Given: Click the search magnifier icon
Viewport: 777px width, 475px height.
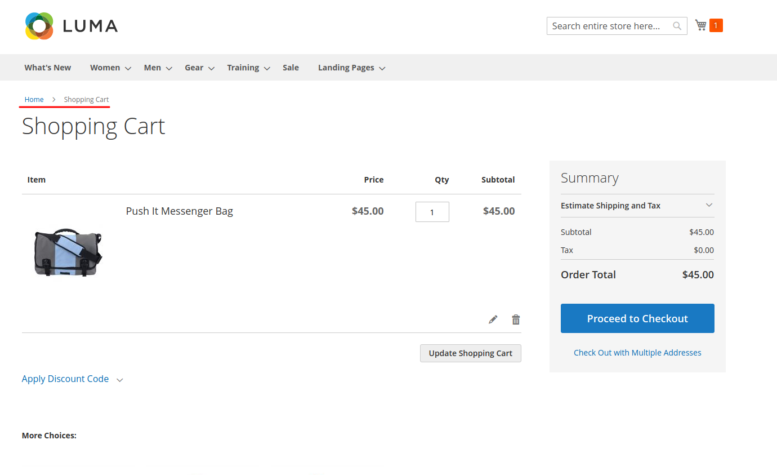Looking at the screenshot, I should tap(677, 25).
